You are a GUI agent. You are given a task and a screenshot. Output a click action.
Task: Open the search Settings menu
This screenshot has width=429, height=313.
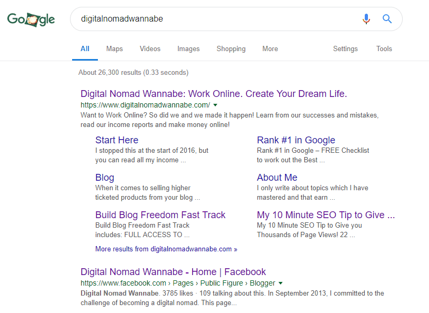click(345, 48)
